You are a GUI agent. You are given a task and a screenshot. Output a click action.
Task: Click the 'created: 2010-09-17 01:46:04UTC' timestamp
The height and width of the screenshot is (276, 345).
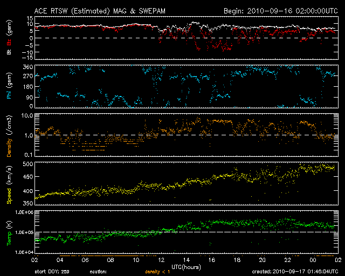pyautogui.click(x=295, y=272)
